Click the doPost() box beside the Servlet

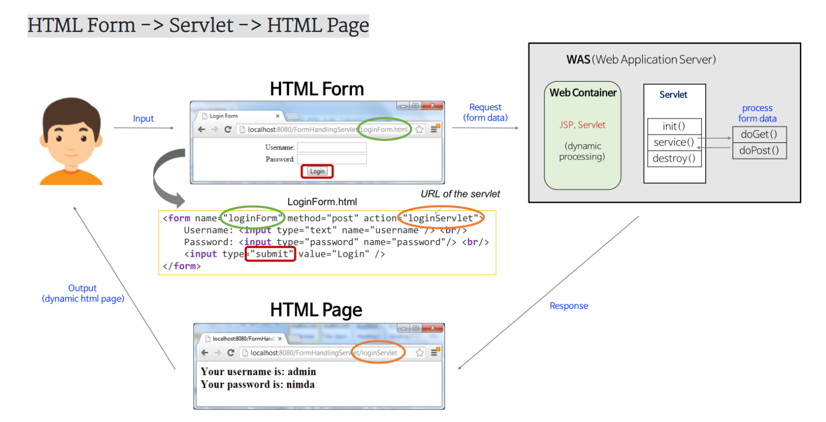759,151
